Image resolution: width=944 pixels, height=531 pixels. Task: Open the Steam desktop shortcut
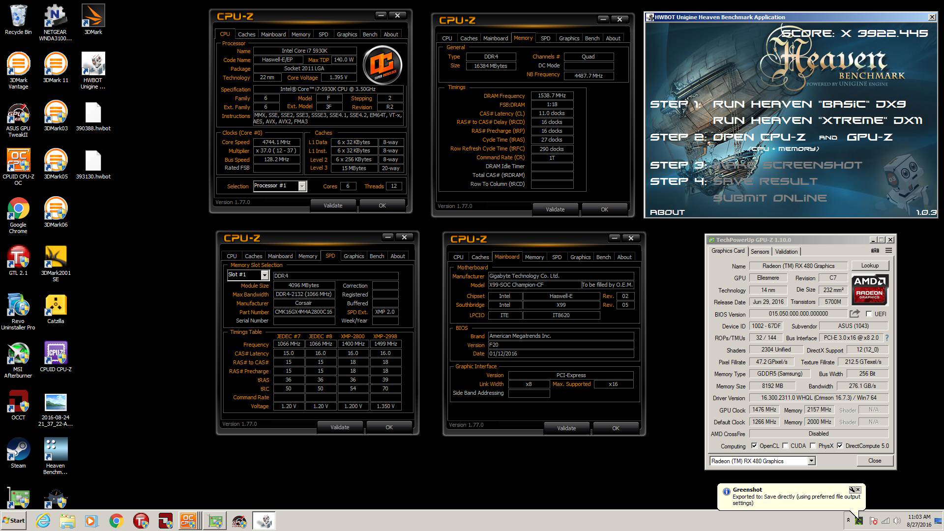pyautogui.click(x=18, y=453)
